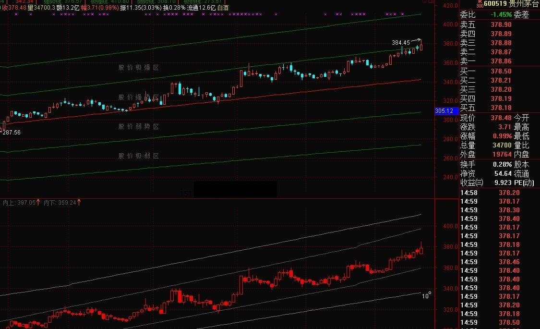Click the 最高 label

tap(521, 127)
